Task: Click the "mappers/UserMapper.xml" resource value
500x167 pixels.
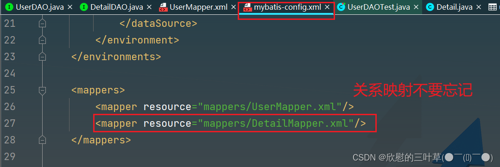Action: (x=270, y=106)
